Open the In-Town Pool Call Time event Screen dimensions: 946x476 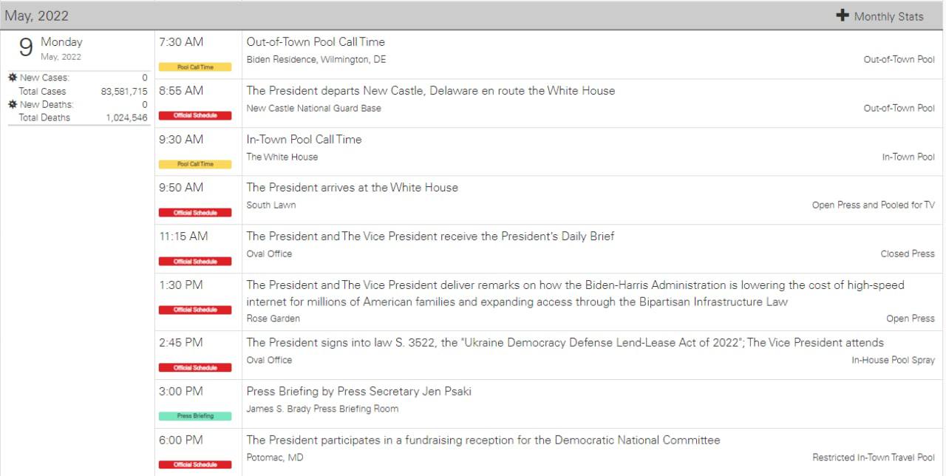point(304,140)
